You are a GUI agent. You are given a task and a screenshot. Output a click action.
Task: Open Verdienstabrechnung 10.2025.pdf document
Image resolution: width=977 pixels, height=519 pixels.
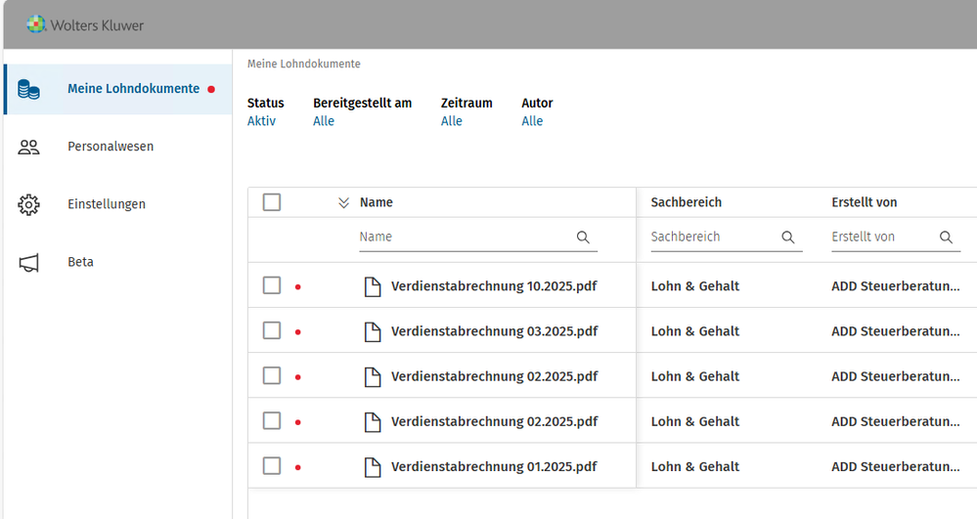(494, 286)
